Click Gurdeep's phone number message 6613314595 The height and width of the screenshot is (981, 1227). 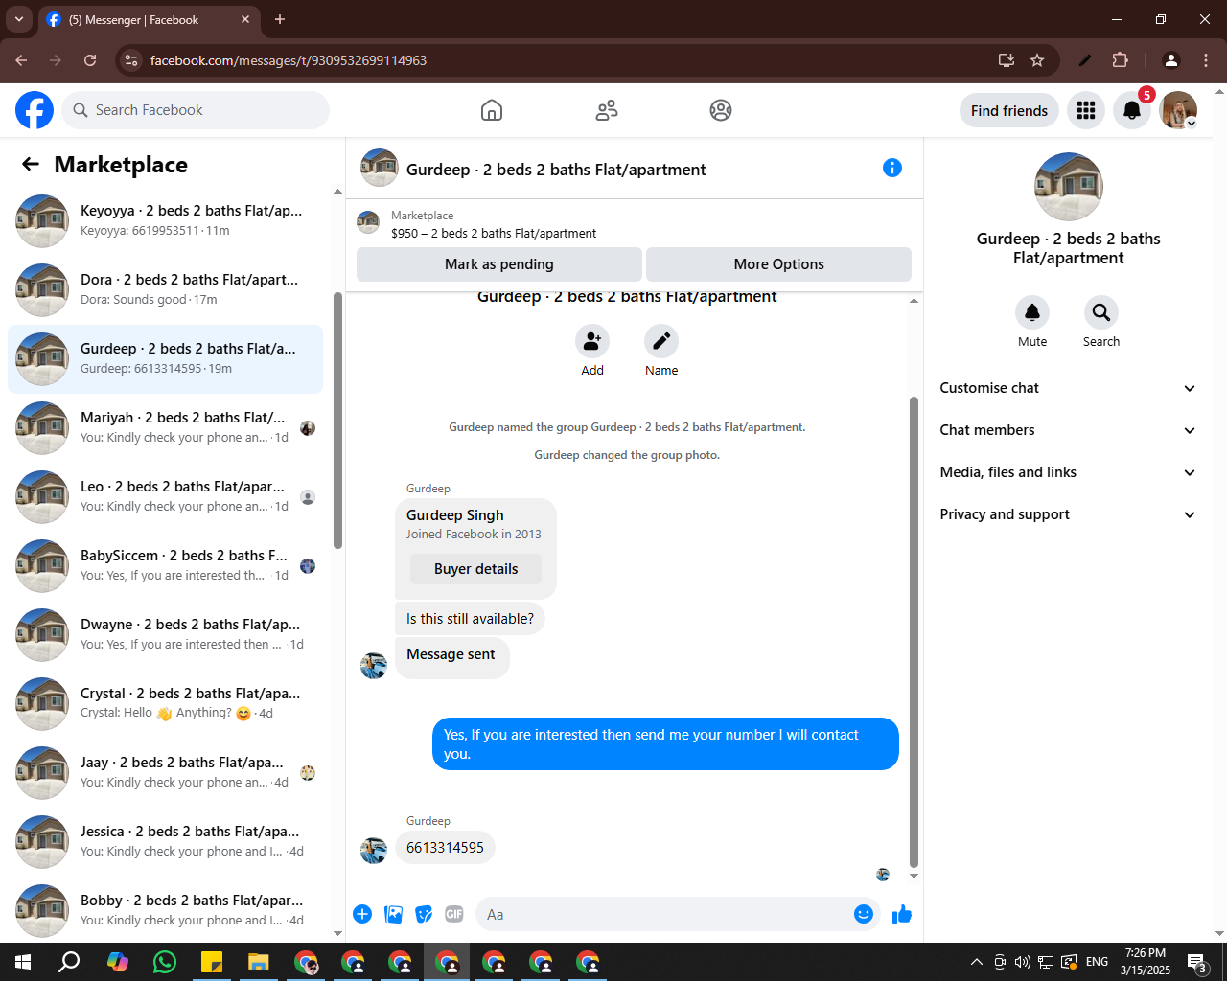click(x=445, y=848)
